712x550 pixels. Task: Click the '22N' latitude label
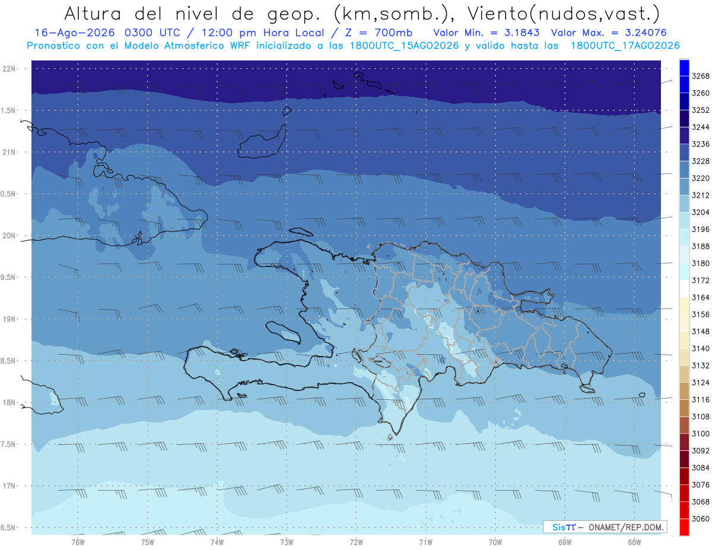[9, 69]
